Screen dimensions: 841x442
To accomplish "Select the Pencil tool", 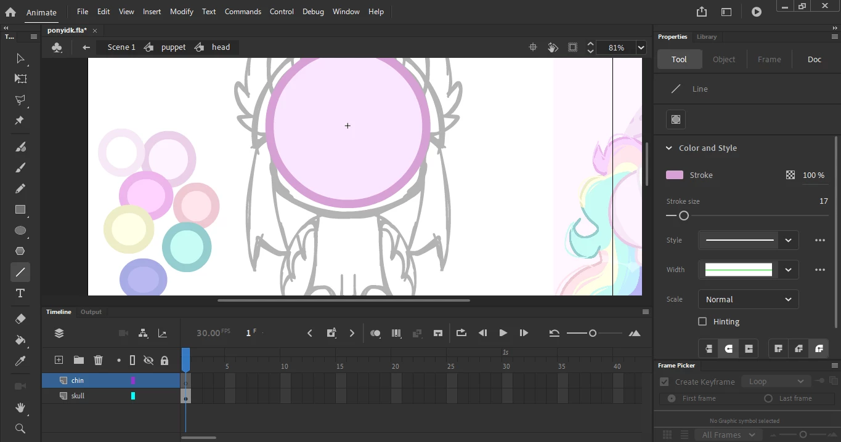I will tap(20, 188).
